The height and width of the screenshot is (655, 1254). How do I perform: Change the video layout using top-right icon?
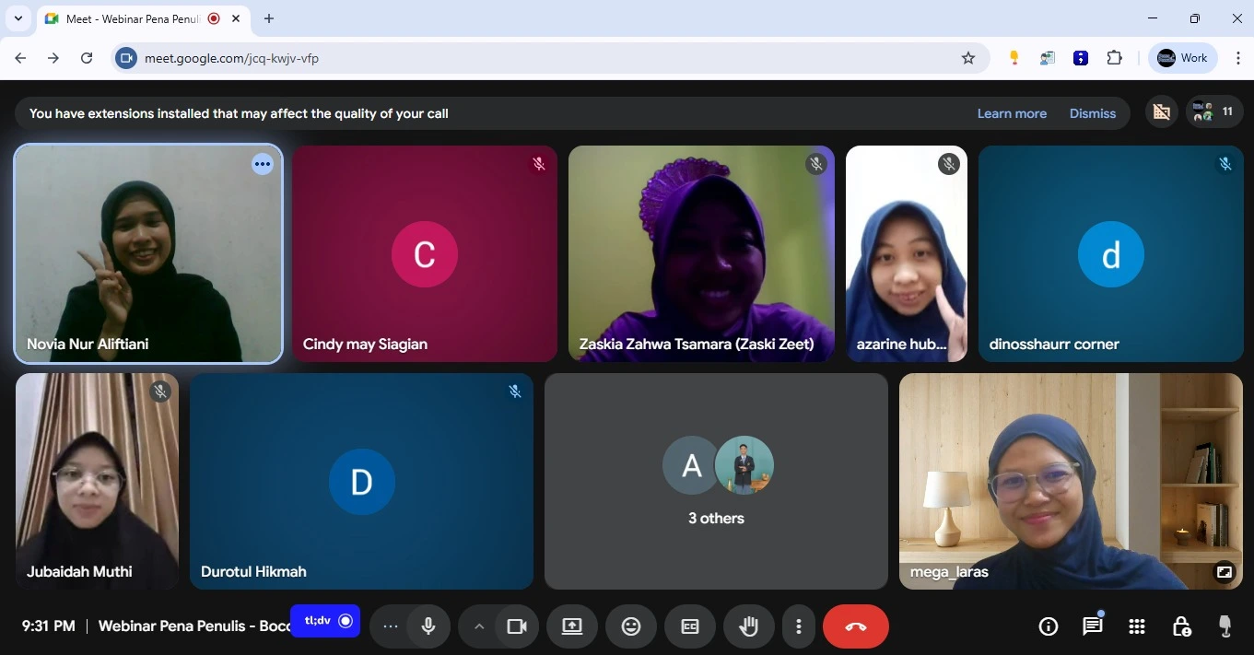(1161, 111)
